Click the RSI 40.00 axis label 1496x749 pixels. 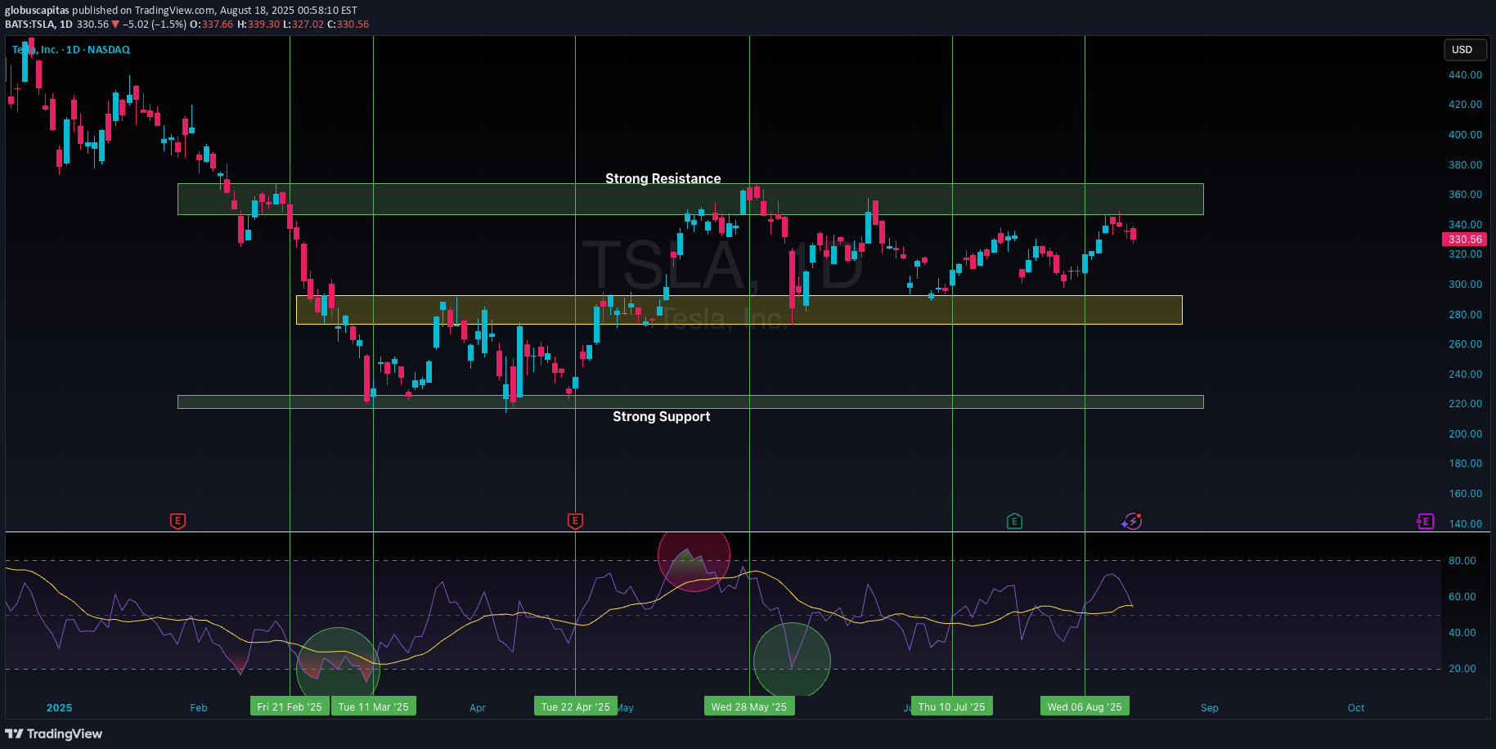tap(1462, 633)
